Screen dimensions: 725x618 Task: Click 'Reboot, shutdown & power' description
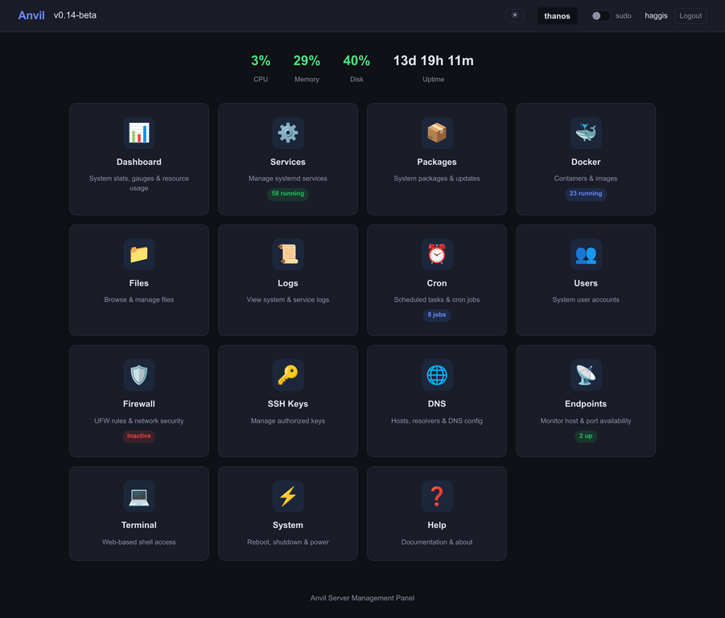(x=287, y=542)
